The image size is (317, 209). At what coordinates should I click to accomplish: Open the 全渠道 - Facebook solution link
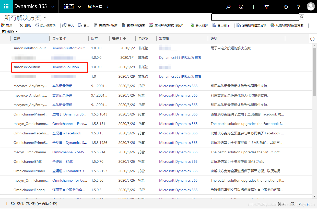click(x=67, y=133)
